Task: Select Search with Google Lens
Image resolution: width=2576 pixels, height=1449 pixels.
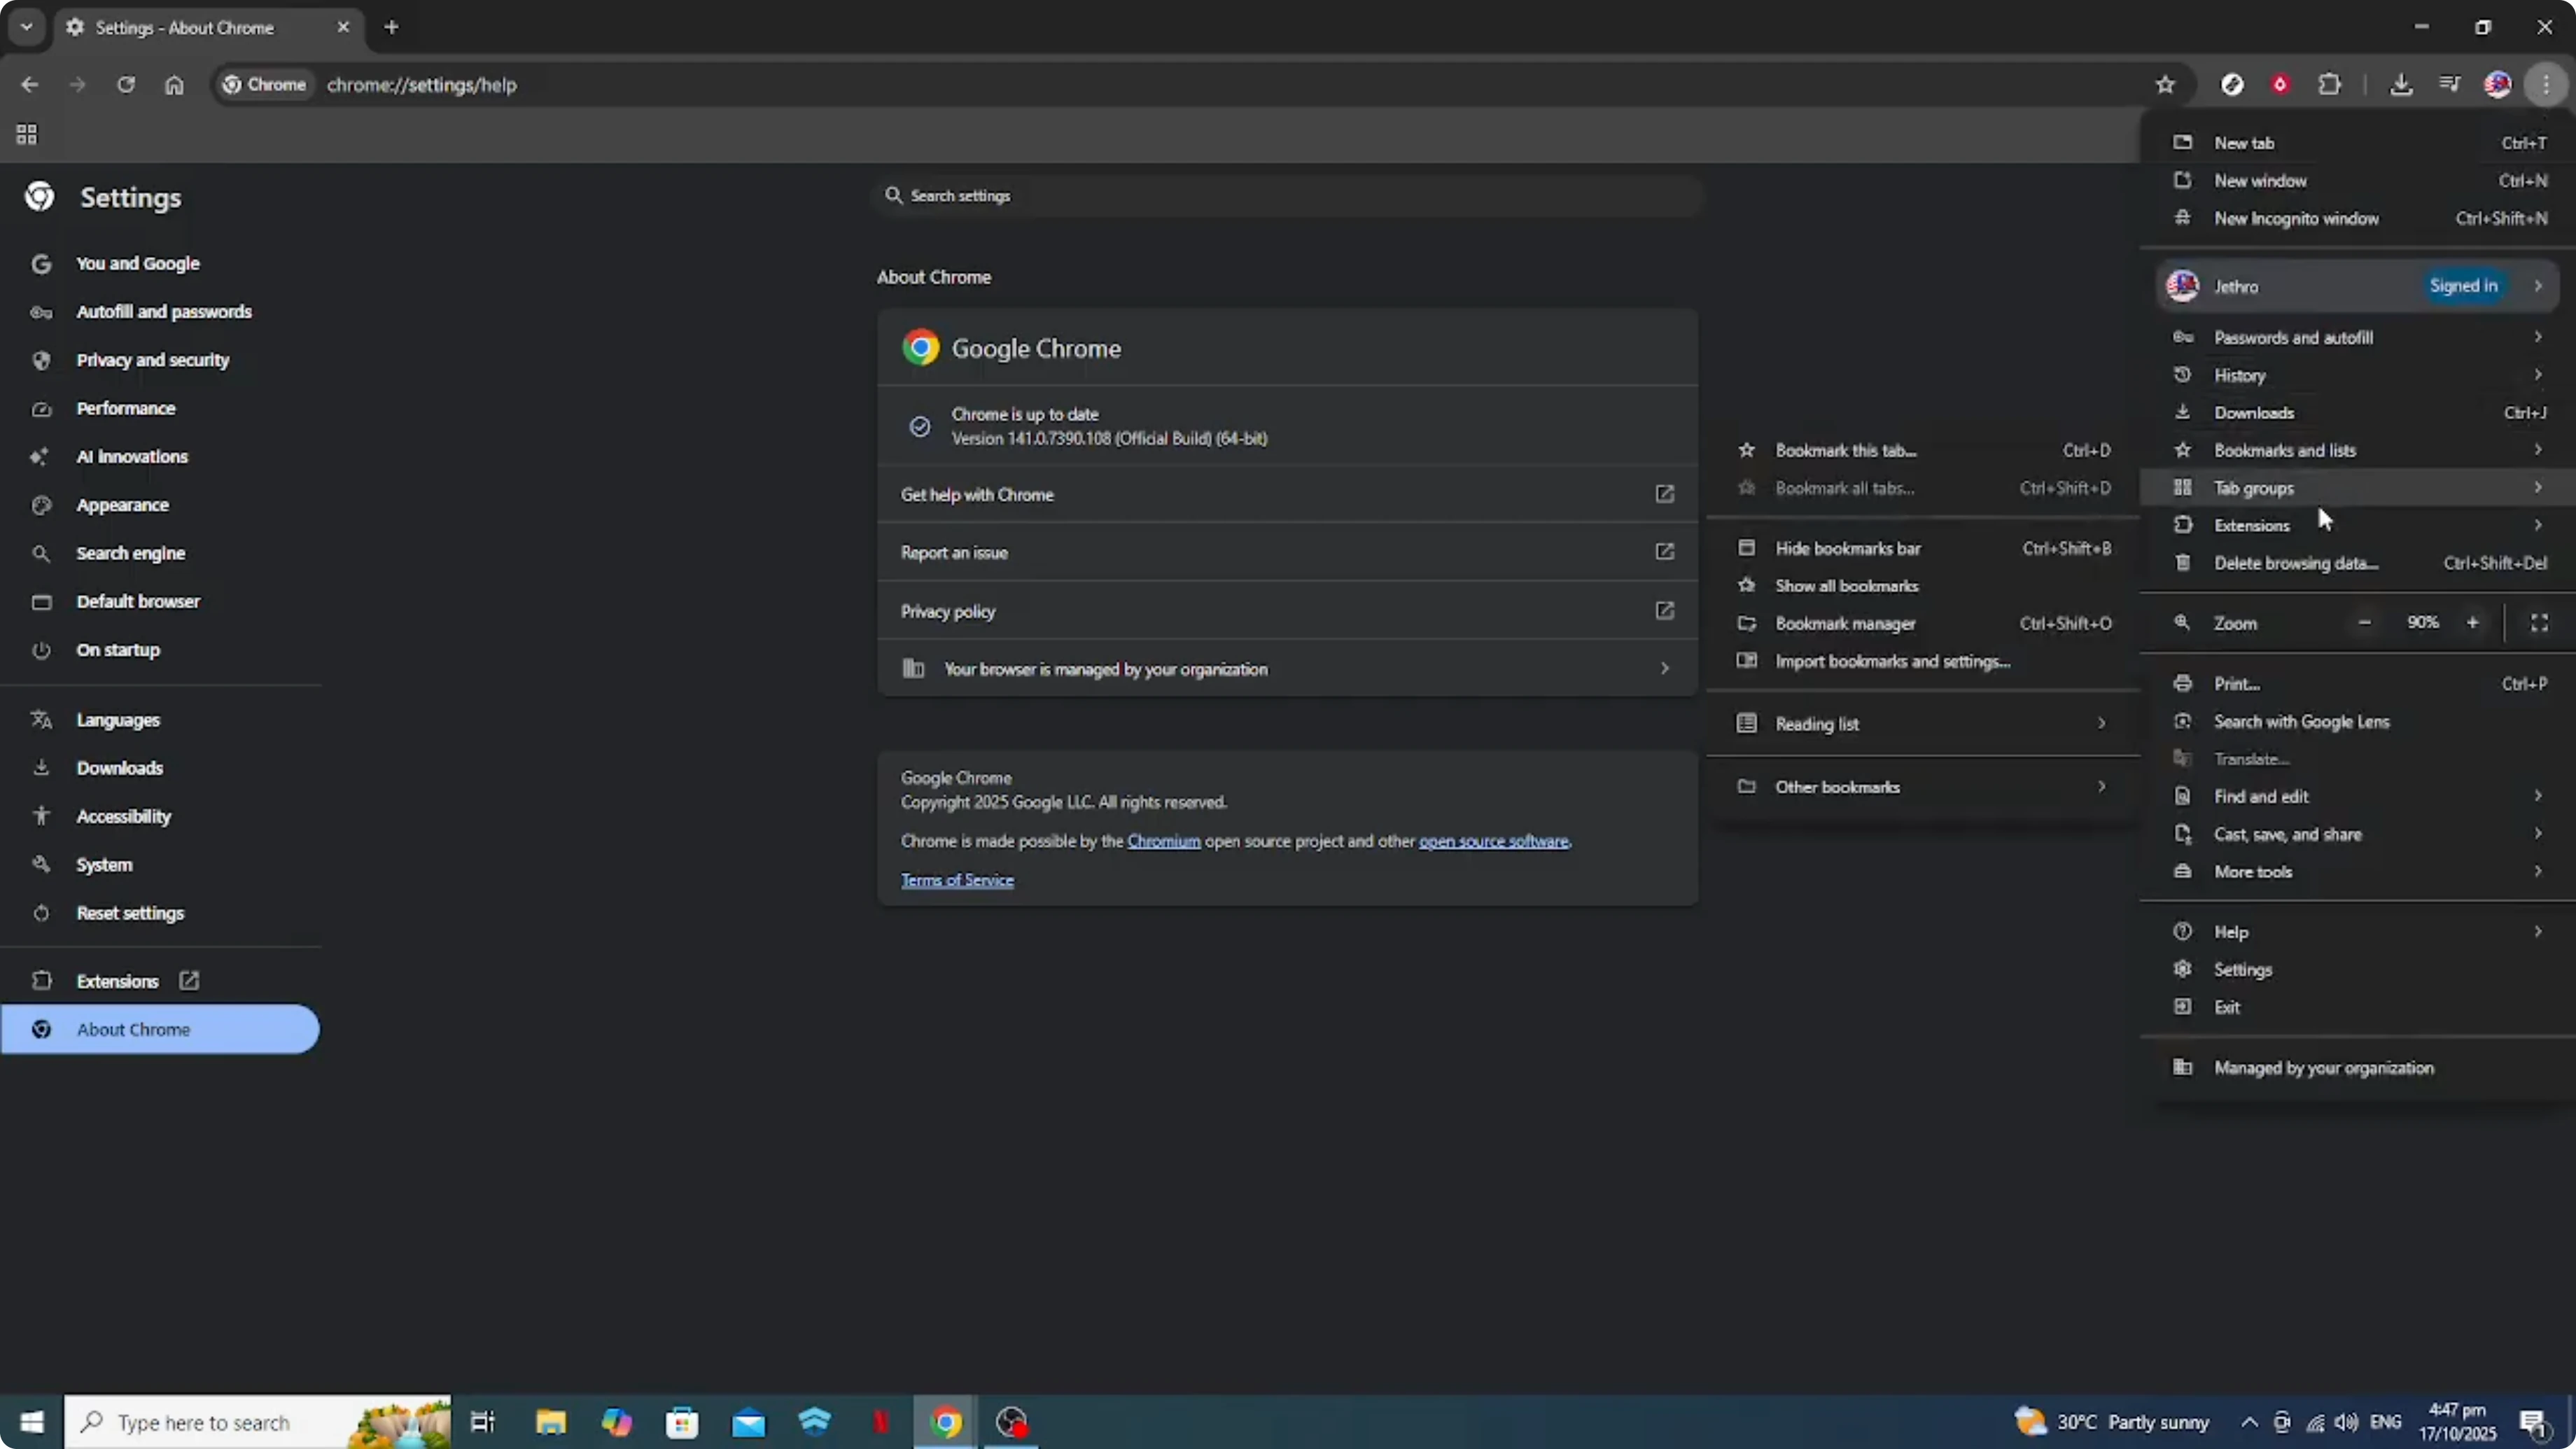Action: pos(2358,722)
